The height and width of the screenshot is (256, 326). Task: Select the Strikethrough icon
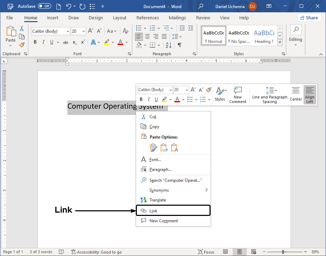point(65,42)
